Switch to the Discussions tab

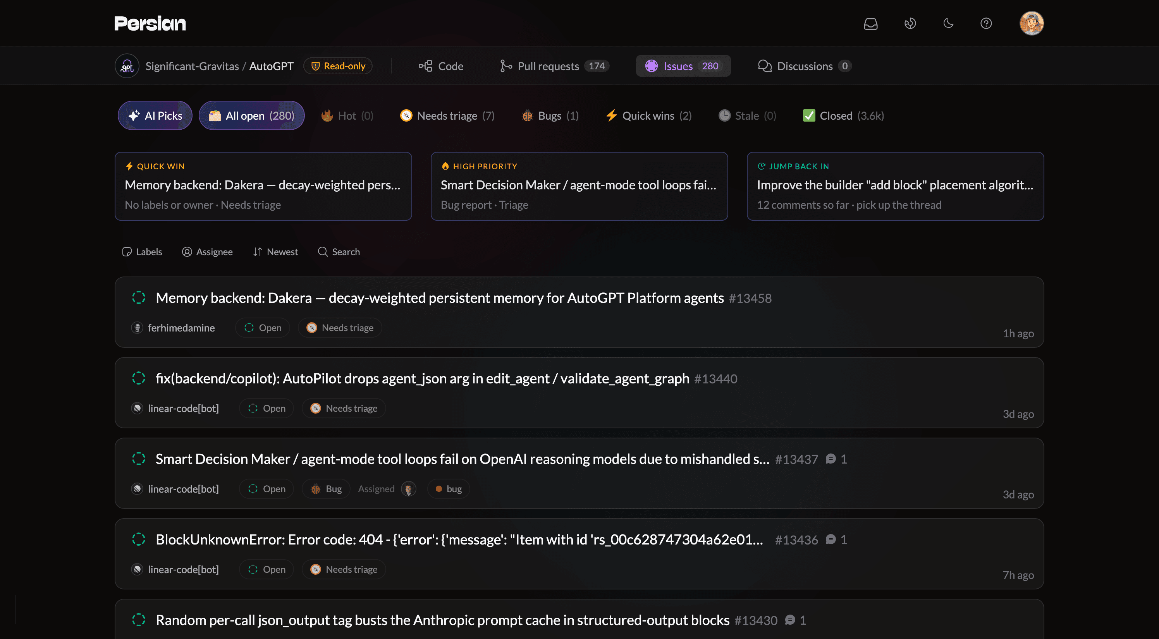(x=805, y=66)
